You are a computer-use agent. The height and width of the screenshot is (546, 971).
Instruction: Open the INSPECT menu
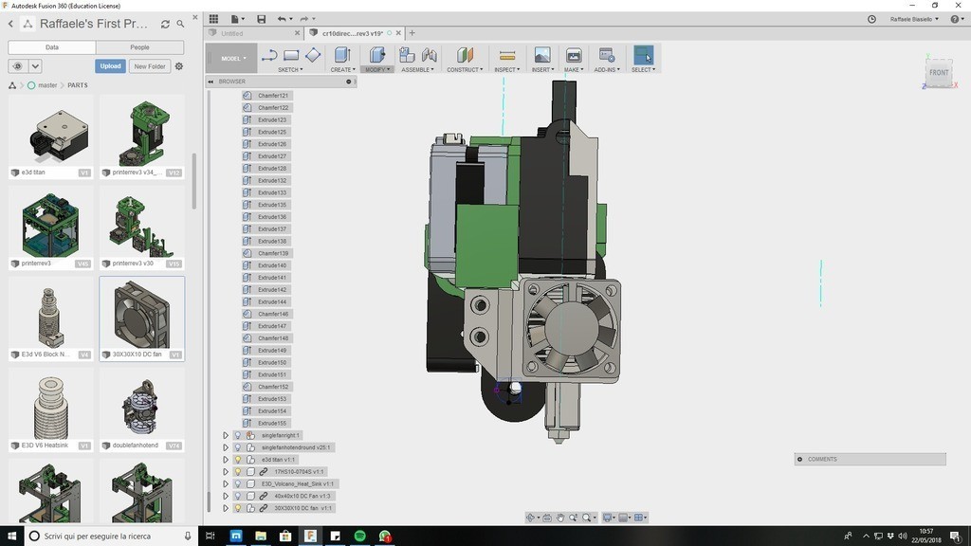point(506,70)
